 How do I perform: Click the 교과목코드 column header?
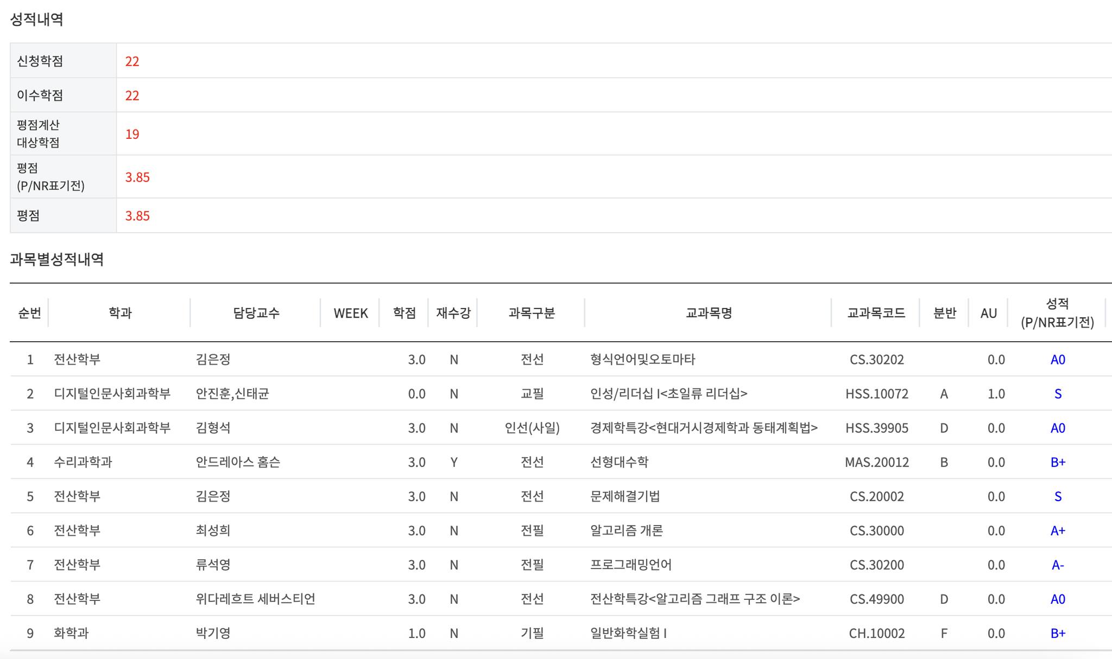point(876,313)
